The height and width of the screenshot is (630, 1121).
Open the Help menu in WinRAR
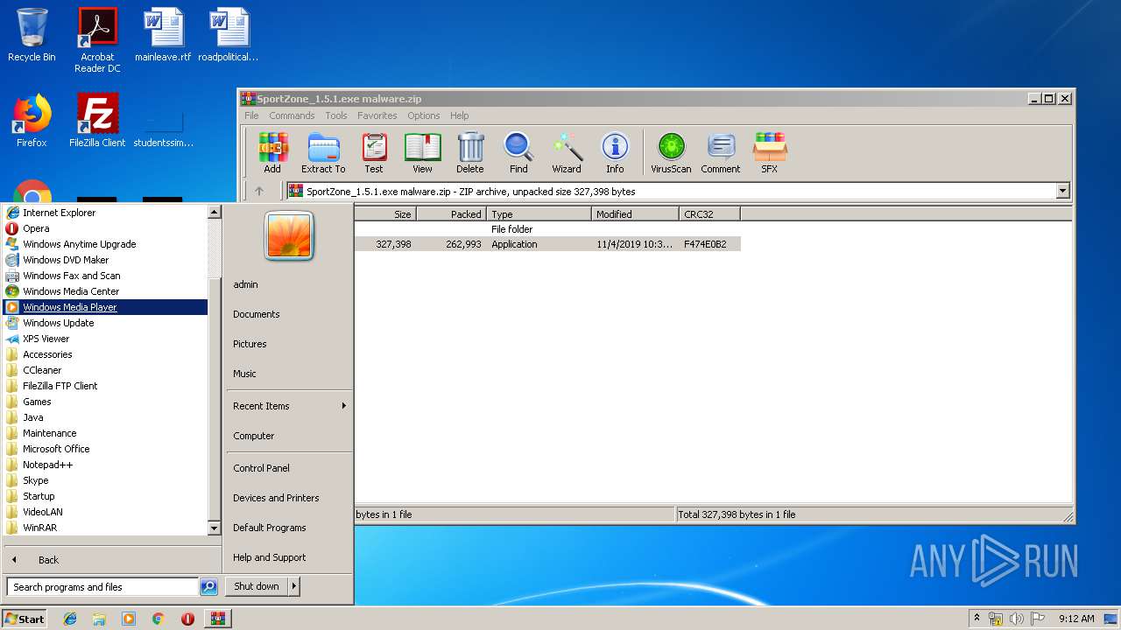(460, 115)
